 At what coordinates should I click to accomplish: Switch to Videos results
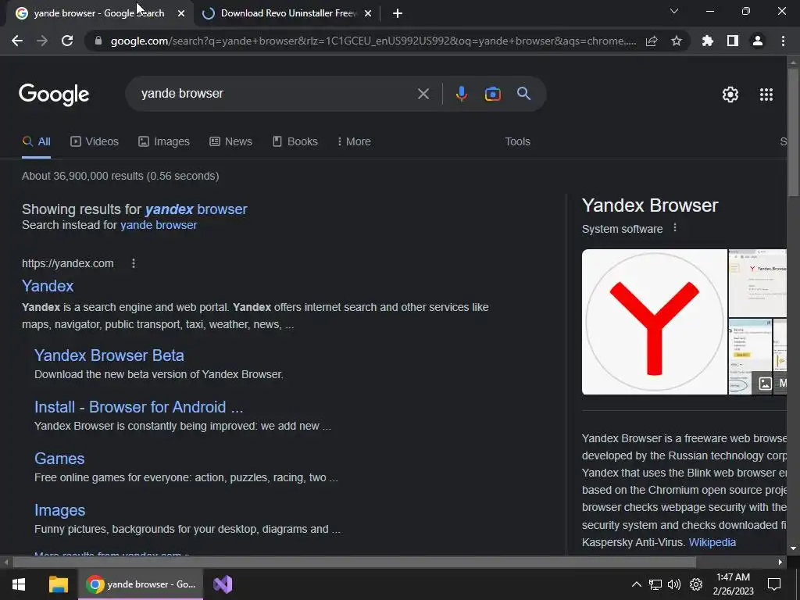tap(95, 141)
